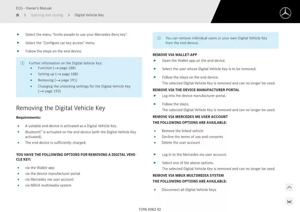The image size is (300, 212).
Task: Click the home icon in the breadcrumb
Action: [x=17, y=15]
